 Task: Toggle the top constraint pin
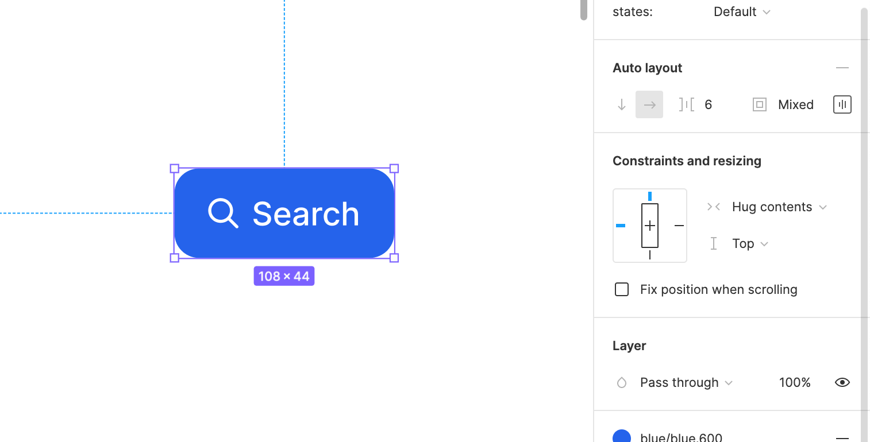(x=650, y=196)
